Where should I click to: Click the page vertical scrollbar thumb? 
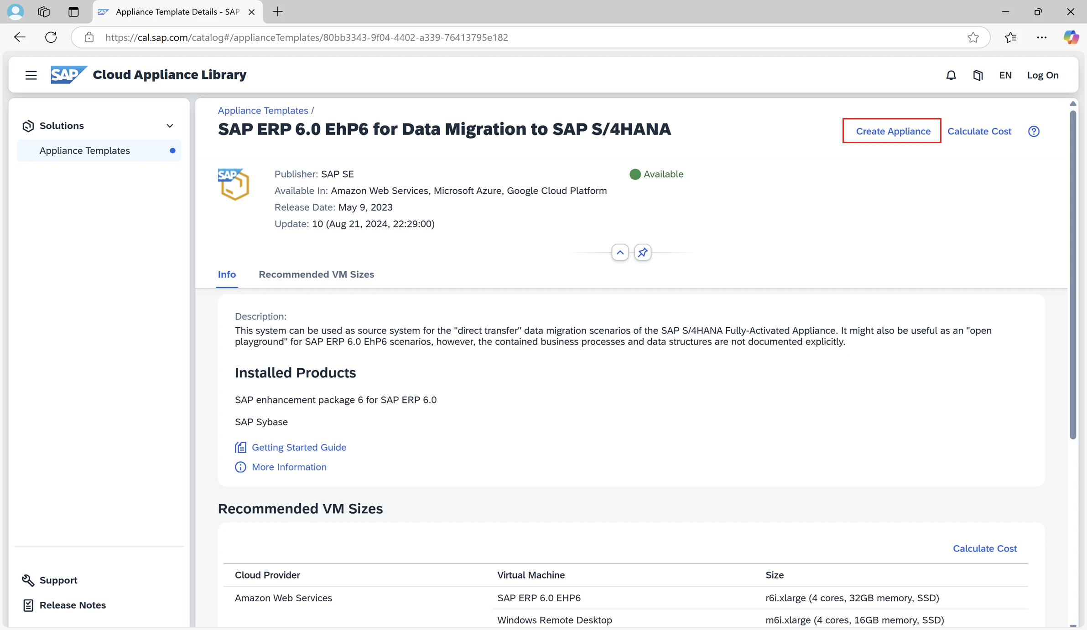(x=1073, y=275)
